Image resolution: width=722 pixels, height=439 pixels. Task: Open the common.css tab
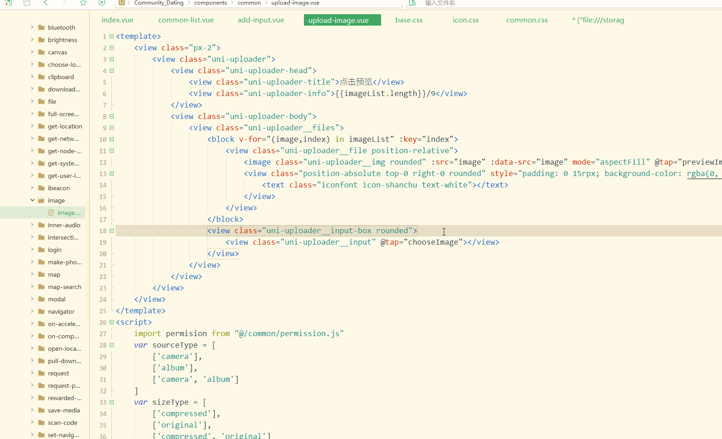click(x=527, y=20)
